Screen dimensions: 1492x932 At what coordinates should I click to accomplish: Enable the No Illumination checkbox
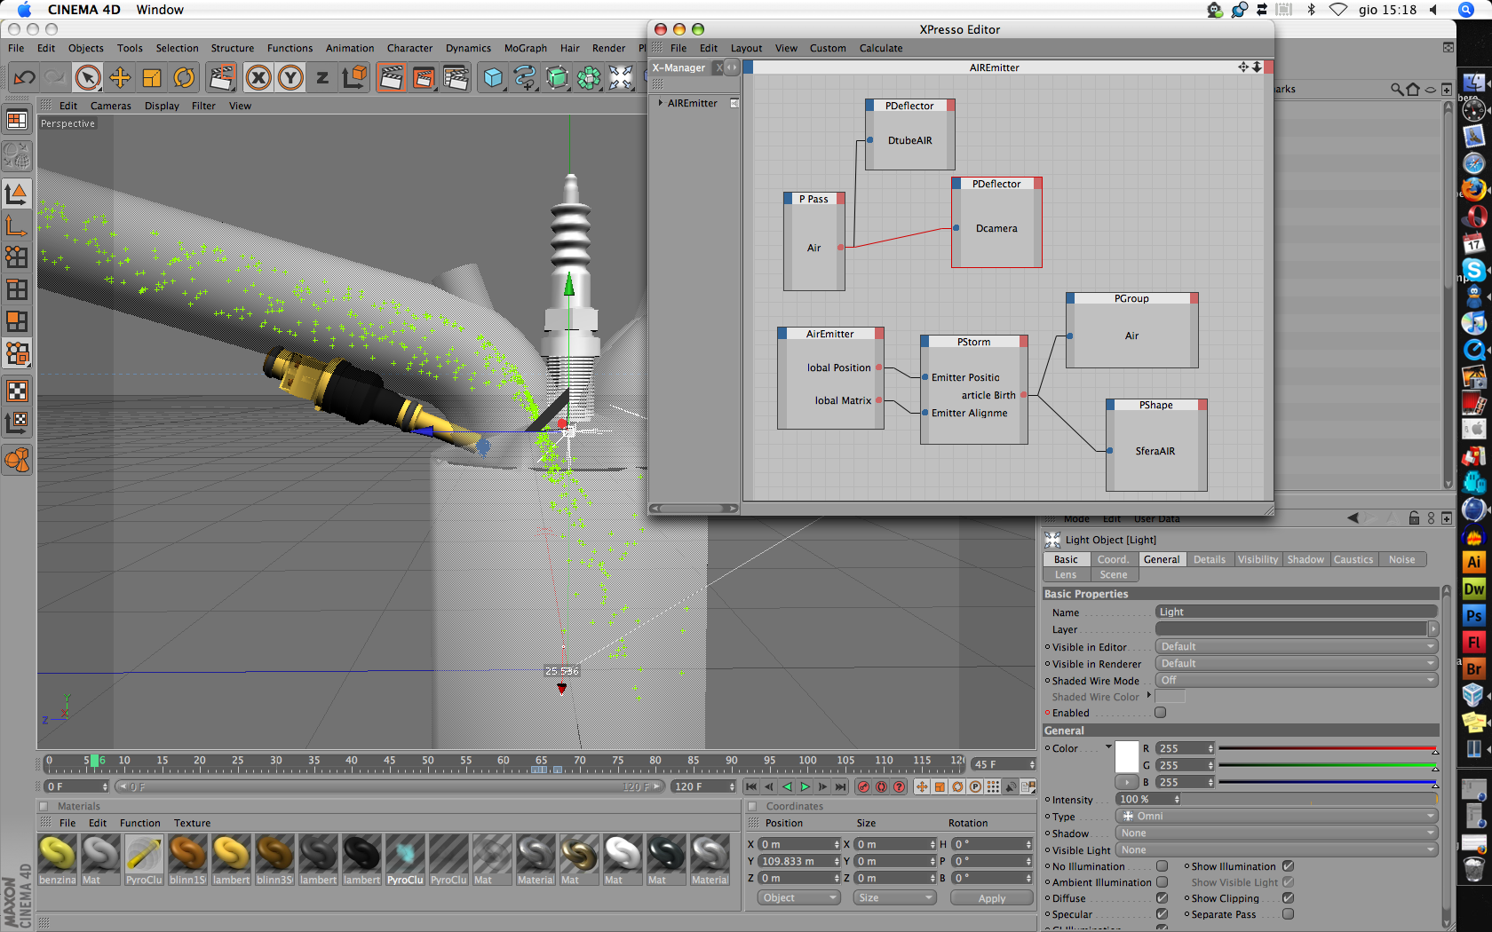1162,866
